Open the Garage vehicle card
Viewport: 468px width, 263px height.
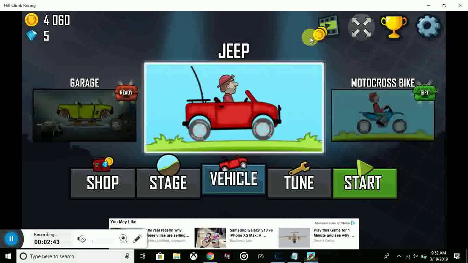pyautogui.click(x=84, y=115)
